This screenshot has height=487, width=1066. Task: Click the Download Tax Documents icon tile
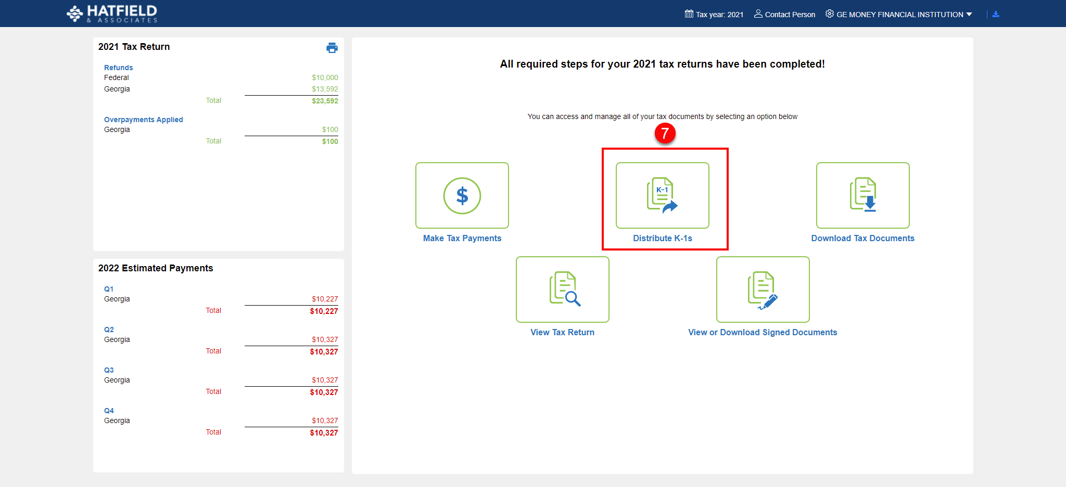[x=862, y=195]
